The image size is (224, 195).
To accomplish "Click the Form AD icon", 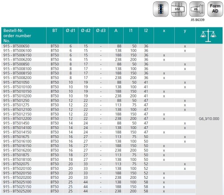I will 215,9.
